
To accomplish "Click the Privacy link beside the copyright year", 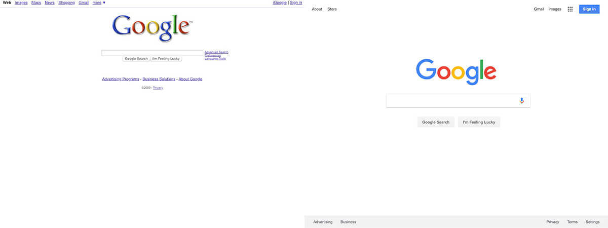I will pos(158,88).
